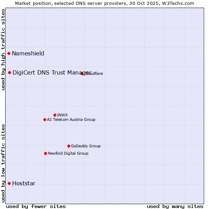Select the A1 Telekom Austria Group label
The height and width of the screenshot is (209, 209).
pyautogui.click(x=71, y=119)
